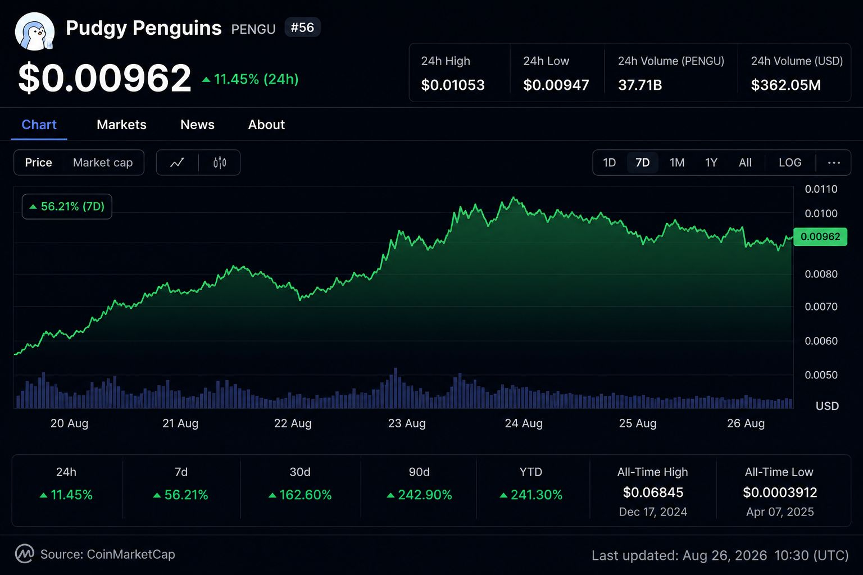Click the Pudgy Penguins penguin logo

(x=35, y=32)
